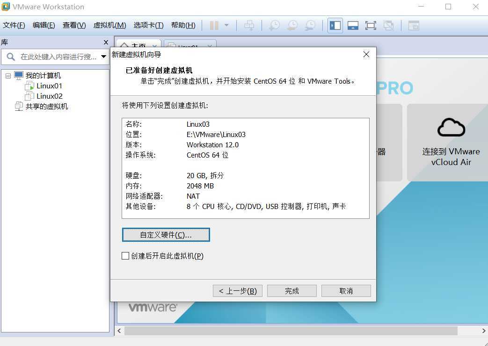
Task: Select the Linux01 virtual machine
Action: (50, 86)
